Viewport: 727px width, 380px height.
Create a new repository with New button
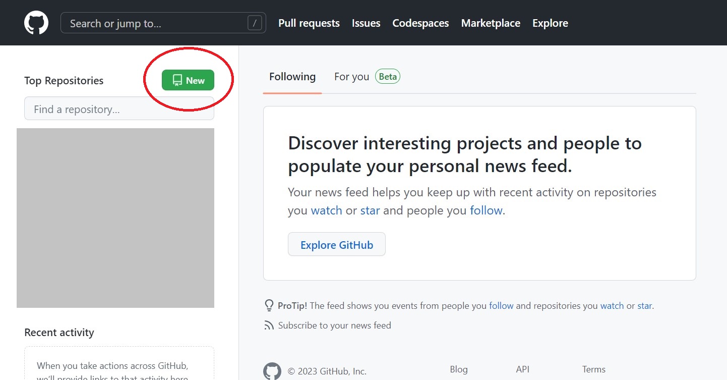pyautogui.click(x=188, y=80)
